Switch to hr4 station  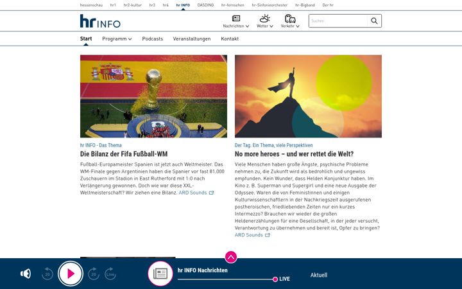click(x=166, y=5)
